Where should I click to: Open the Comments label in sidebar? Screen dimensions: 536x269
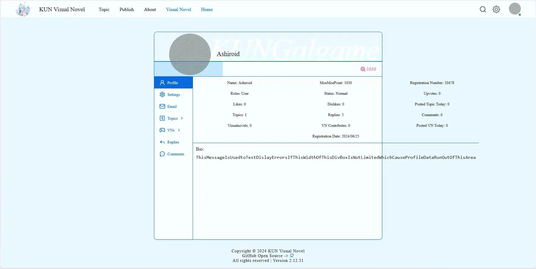(x=176, y=154)
